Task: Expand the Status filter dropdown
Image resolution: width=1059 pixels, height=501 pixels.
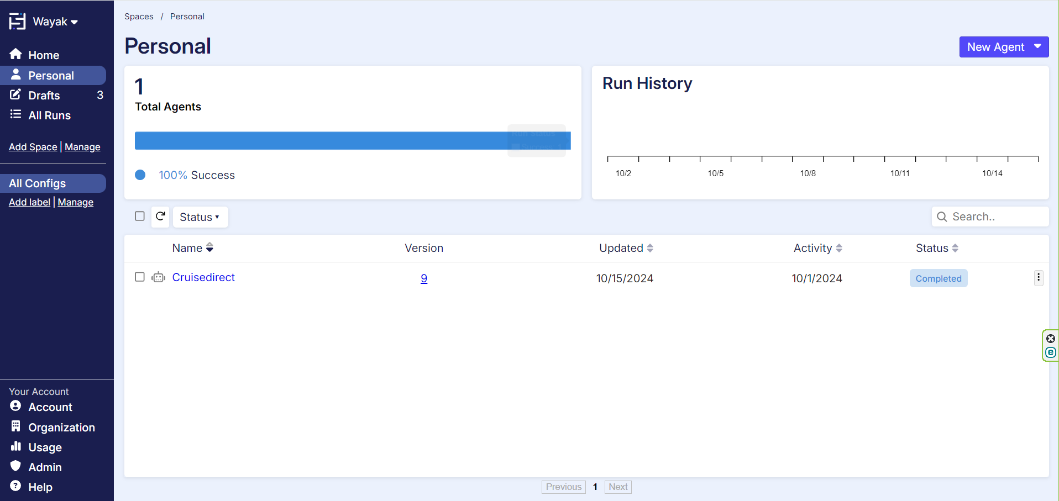Action: (200, 217)
